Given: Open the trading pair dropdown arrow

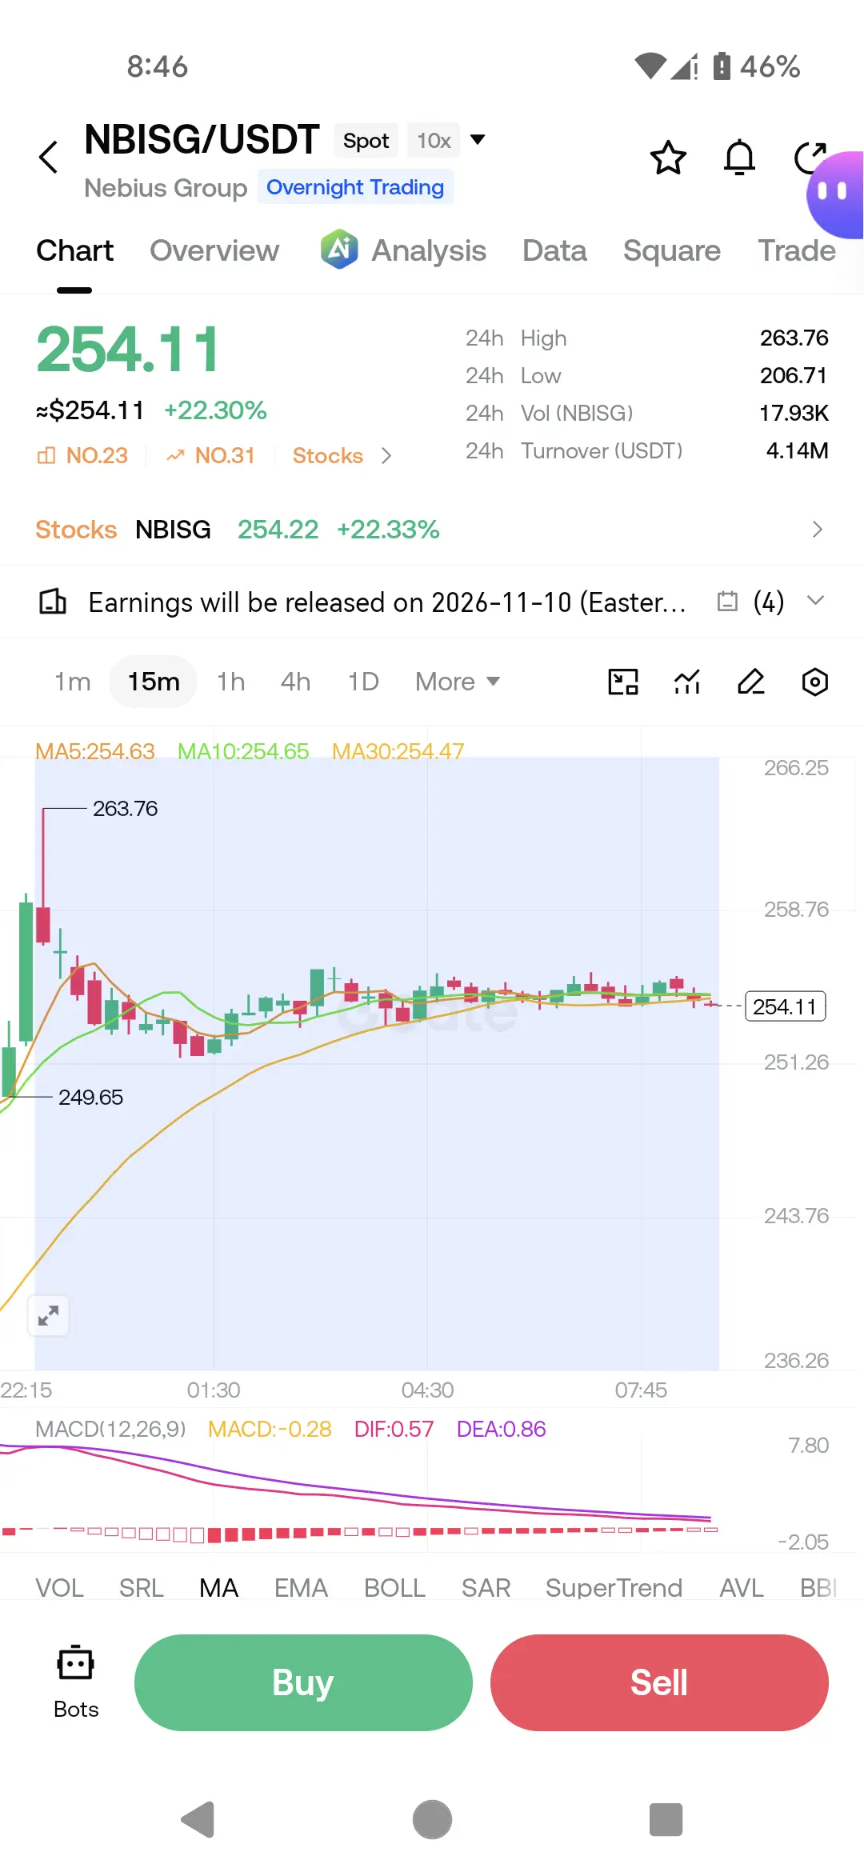Looking at the screenshot, I should coord(478,140).
